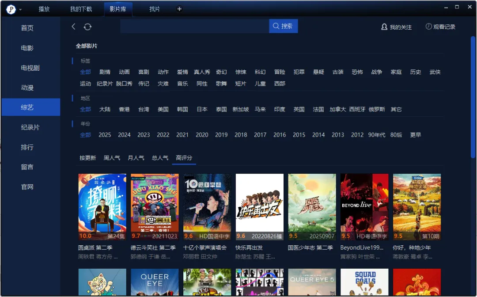This screenshot has width=477, height=297.
Task: Filter by 剧情 tag
Action: pos(105,72)
